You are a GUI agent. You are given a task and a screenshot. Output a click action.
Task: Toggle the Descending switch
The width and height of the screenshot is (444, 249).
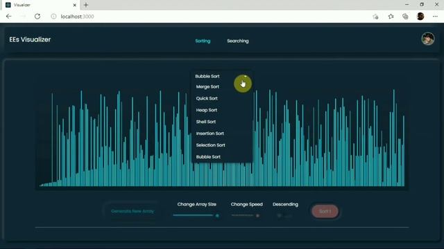tap(284, 216)
